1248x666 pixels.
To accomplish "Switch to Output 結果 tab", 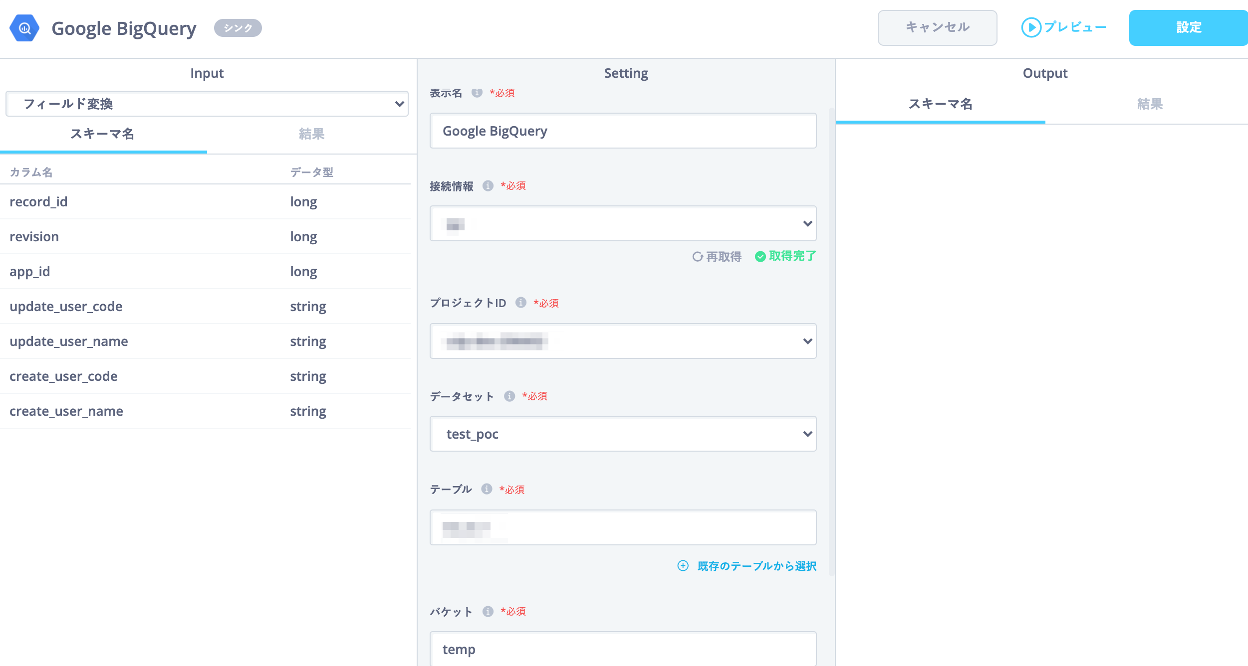I will [x=1150, y=104].
